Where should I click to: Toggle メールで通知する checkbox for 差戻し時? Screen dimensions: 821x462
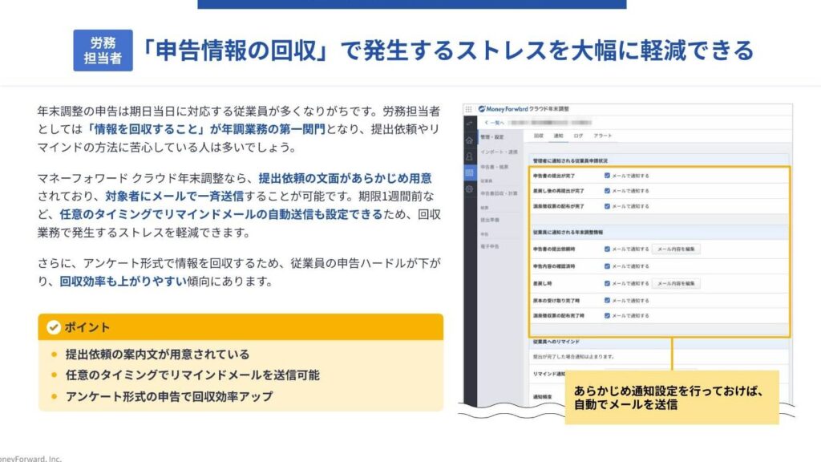coord(608,283)
